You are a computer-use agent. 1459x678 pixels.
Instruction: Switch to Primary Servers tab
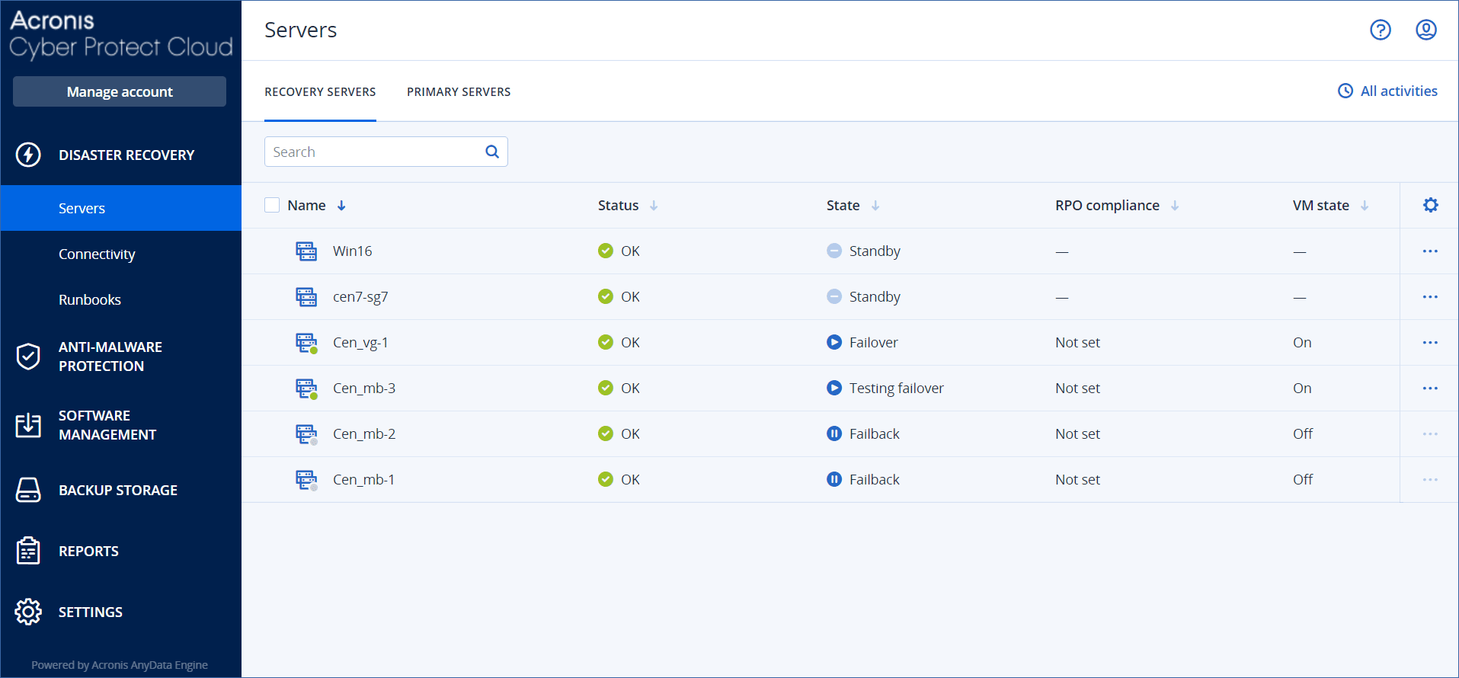point(459,92)
